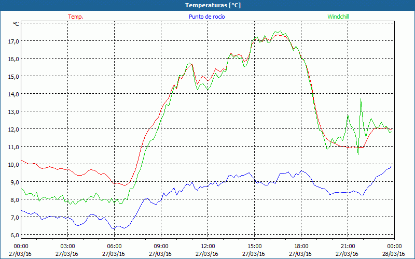Click the 9,0 y-axis value

click(x=15, y=182)
